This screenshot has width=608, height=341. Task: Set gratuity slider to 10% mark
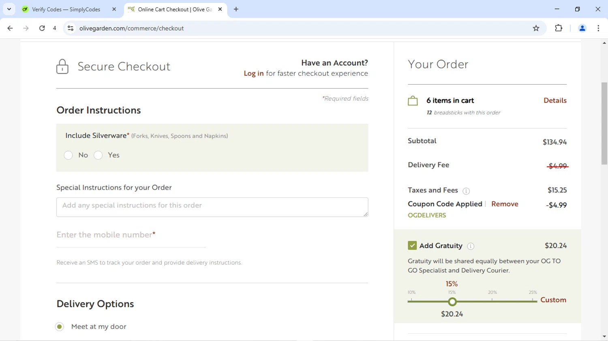tap(411, 301)
